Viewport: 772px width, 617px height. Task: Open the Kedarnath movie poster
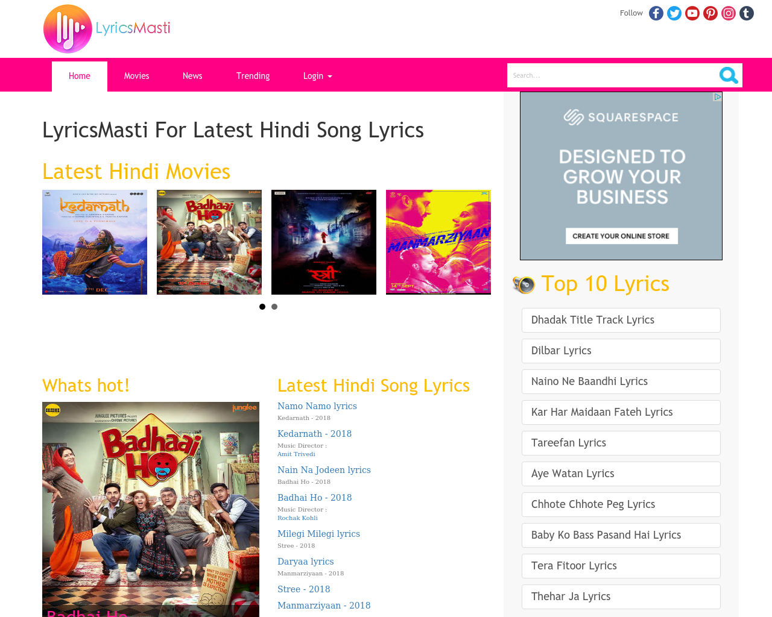point(95,242)
